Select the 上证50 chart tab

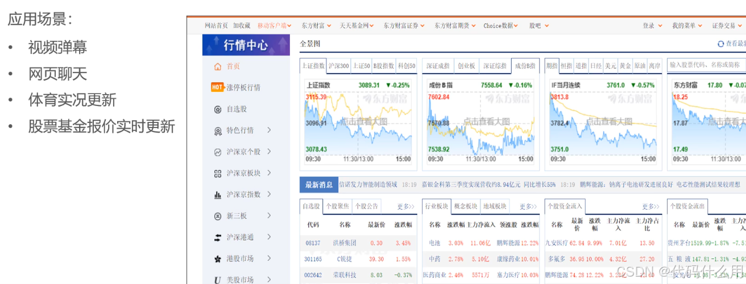361,66
